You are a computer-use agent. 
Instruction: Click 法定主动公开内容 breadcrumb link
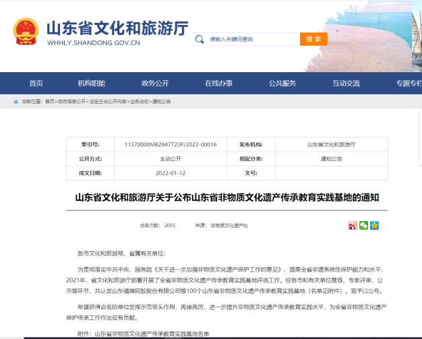(108, 102)
